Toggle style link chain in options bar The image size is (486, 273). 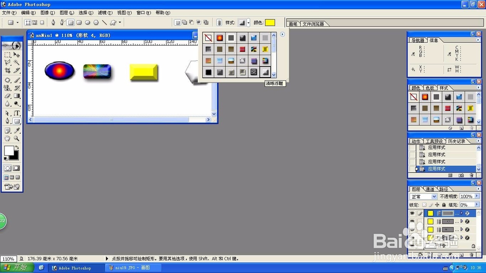[219, 22]
